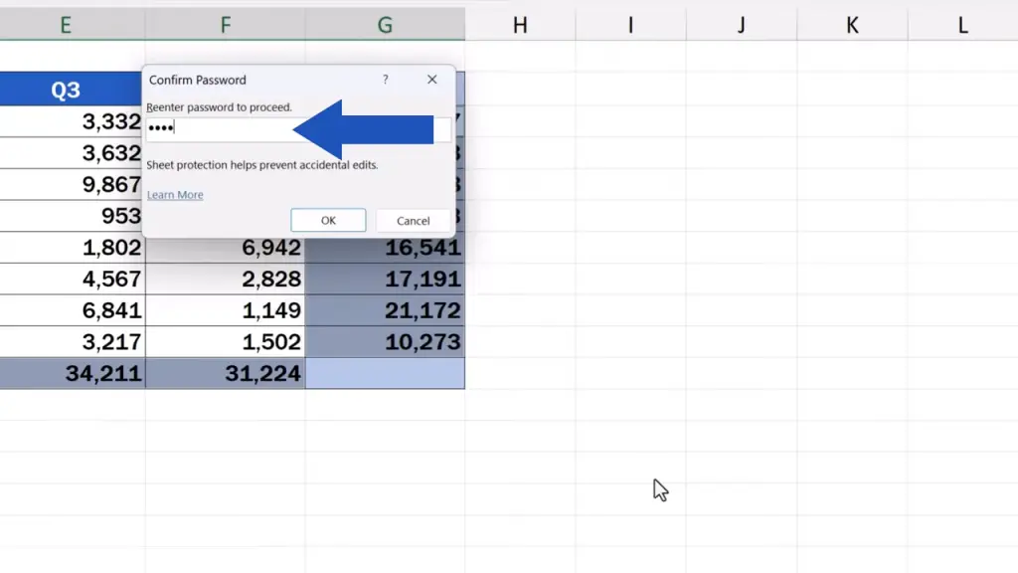This screenshot has width=1018, height=573.
Task: Select the cell containing 1,149
Action: 225,311
